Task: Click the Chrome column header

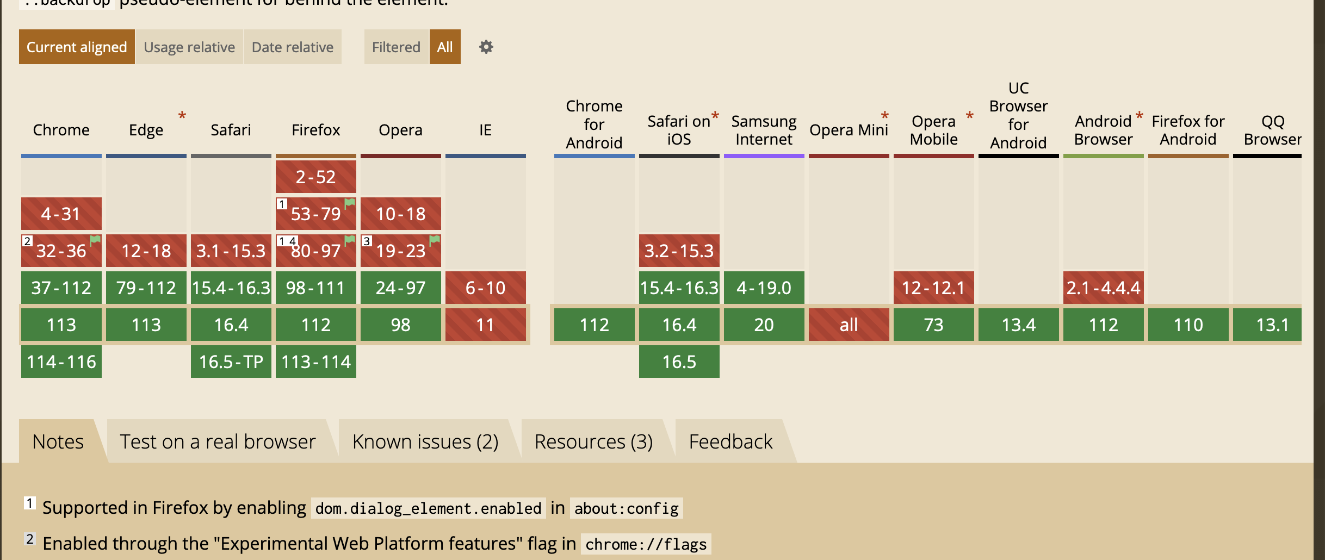Action: [x=61, y=130]
